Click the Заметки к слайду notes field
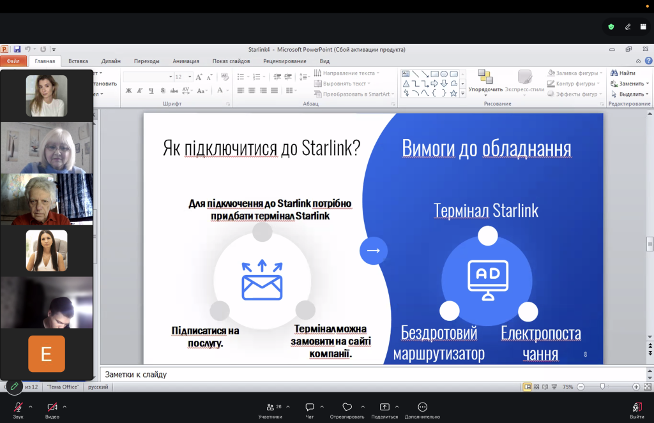654x423 pixels. (x=373, y=375)
